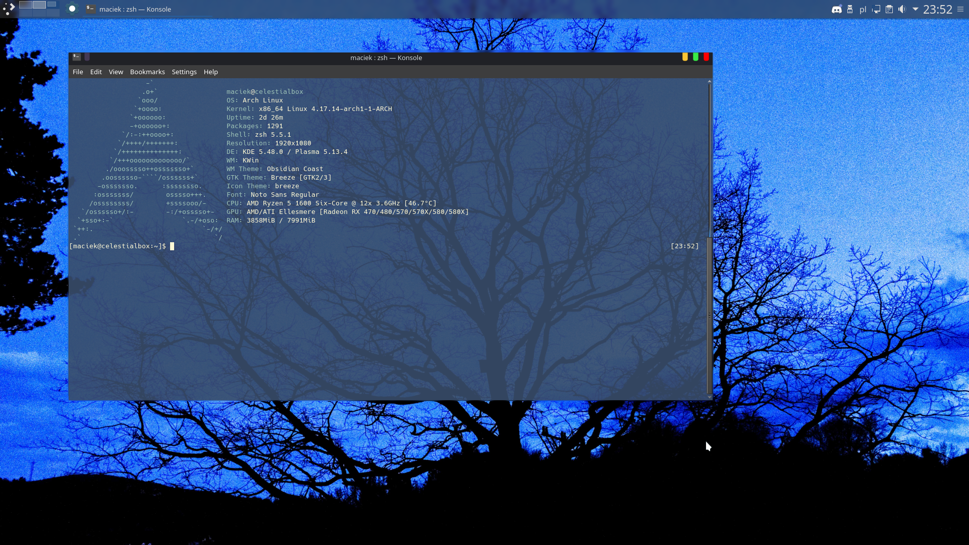Switch to the second virtual desktop in pager
The image size is (969, 545).
tap(39, 5)
